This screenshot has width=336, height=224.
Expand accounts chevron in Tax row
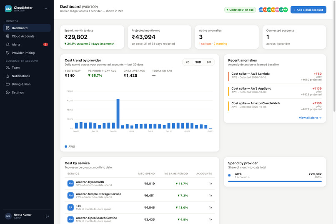click(x=211, y=208)
